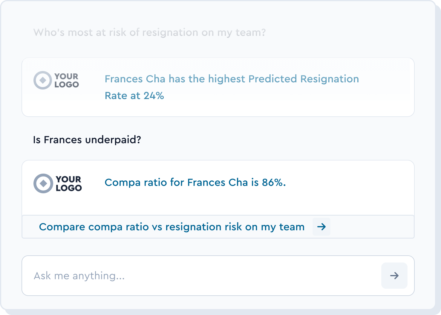Click the circular logo icon in the compa ratio answer

pyautogui.click(x=43, y=183)
